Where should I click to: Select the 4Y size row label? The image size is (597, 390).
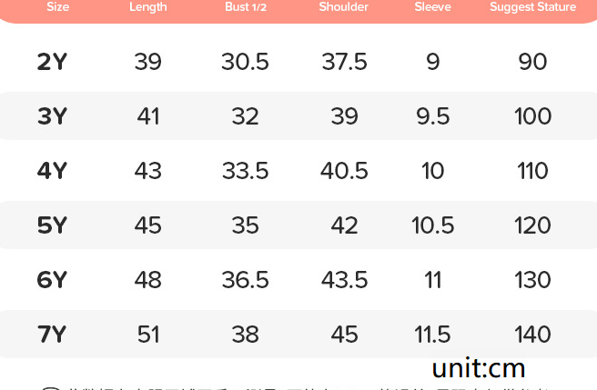(53, 171)
